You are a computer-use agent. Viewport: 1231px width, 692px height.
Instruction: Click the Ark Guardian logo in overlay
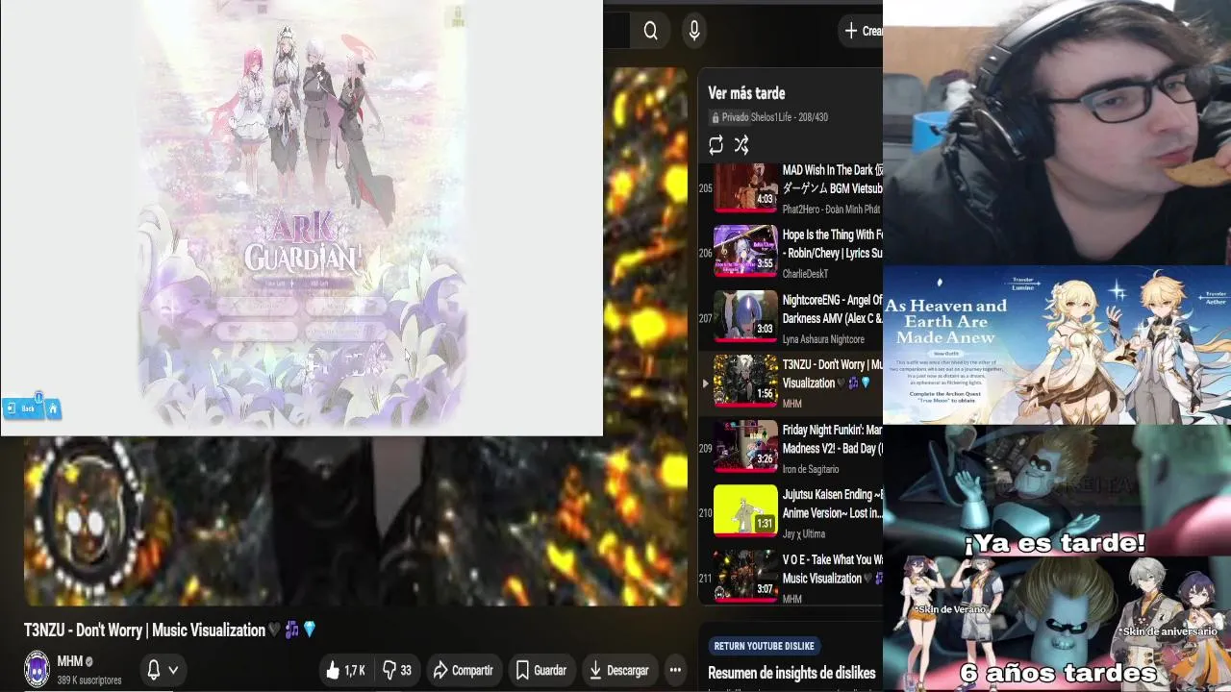click(x=302, y=242)
